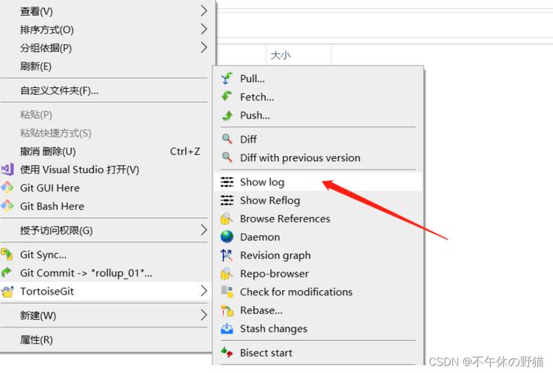Click the Check for modifications icon
The width and height of the screenshot is (553, 373).
(x=227, y=292)
